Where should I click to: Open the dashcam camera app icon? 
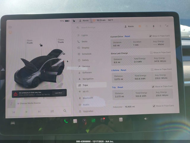tap(84, 121)
